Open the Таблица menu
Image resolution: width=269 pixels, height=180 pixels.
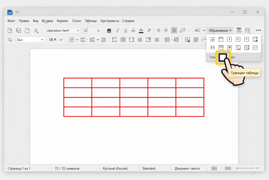91,21
